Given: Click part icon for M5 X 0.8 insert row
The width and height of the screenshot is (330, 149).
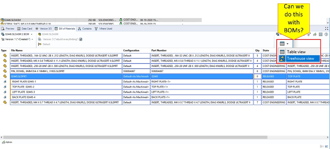Looking at the screenshot, I should [x=5, y=61].
